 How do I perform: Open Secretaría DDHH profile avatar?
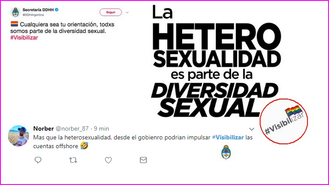click(x=15, y=12)
